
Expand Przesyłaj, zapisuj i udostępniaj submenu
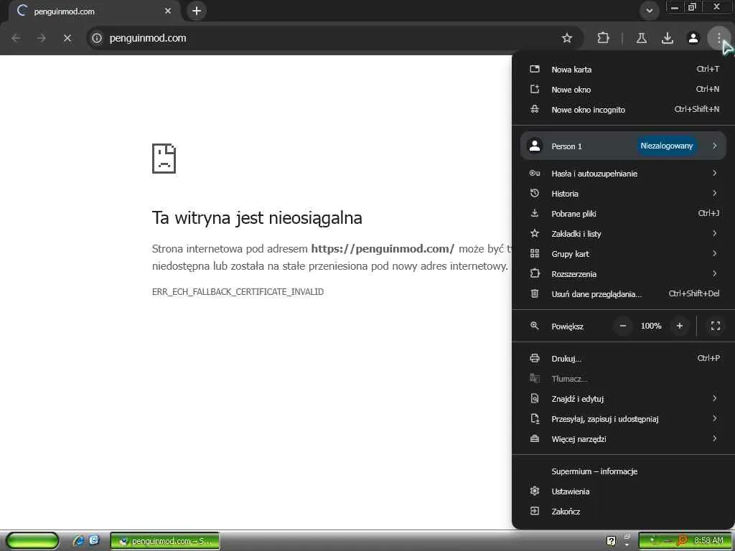[623, 419]
